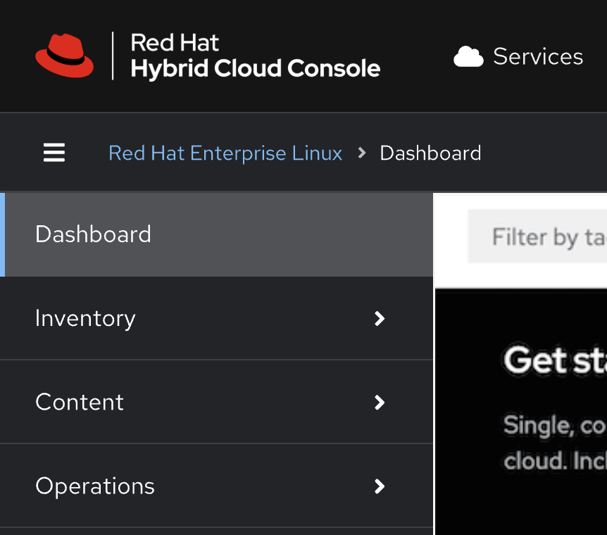The height and width of the screenshot is (535, 607).
Task: Click the Services cloud icon
Action: pos(468,56)
